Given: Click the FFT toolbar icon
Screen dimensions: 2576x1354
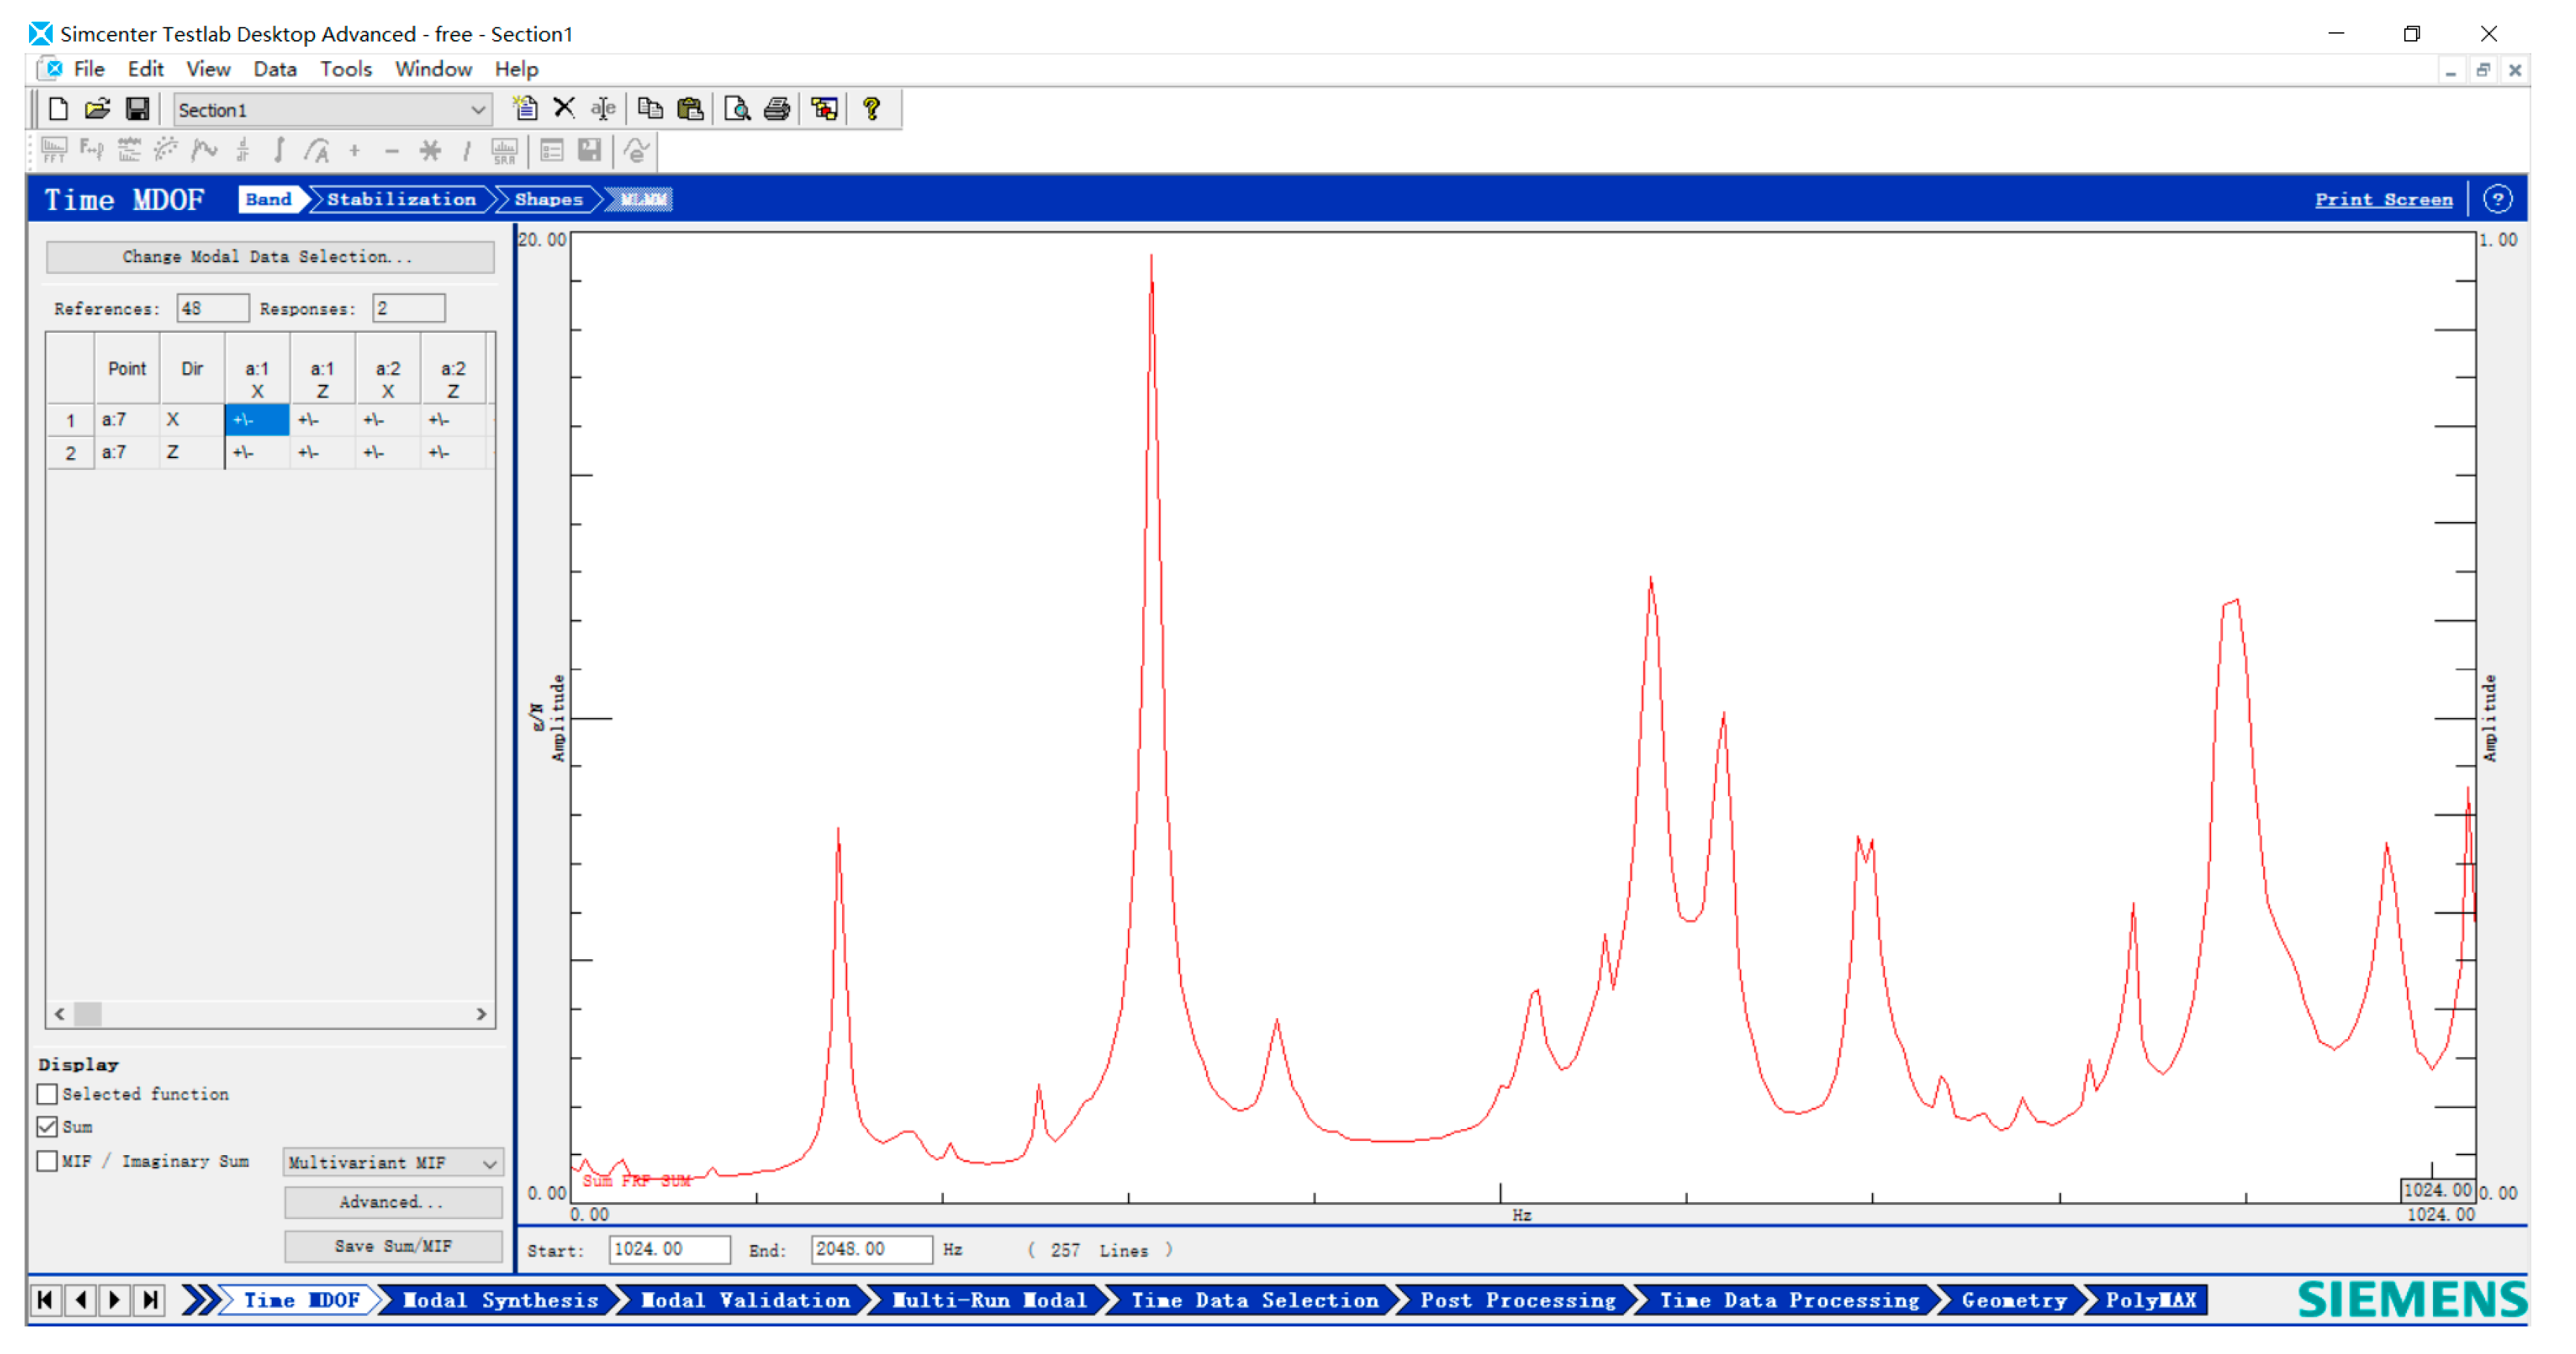Looking at the screenshot, I should click(x=54, y=151).
